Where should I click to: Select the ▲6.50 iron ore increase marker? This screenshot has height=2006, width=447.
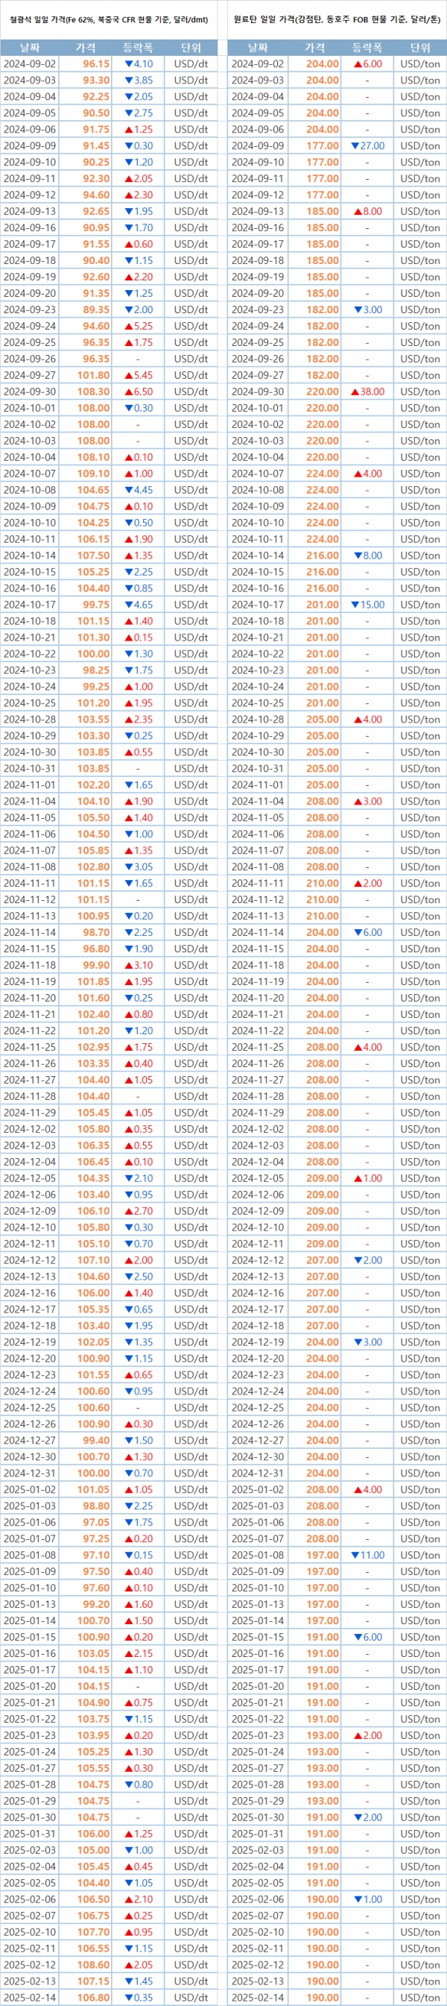click(139, 392)
